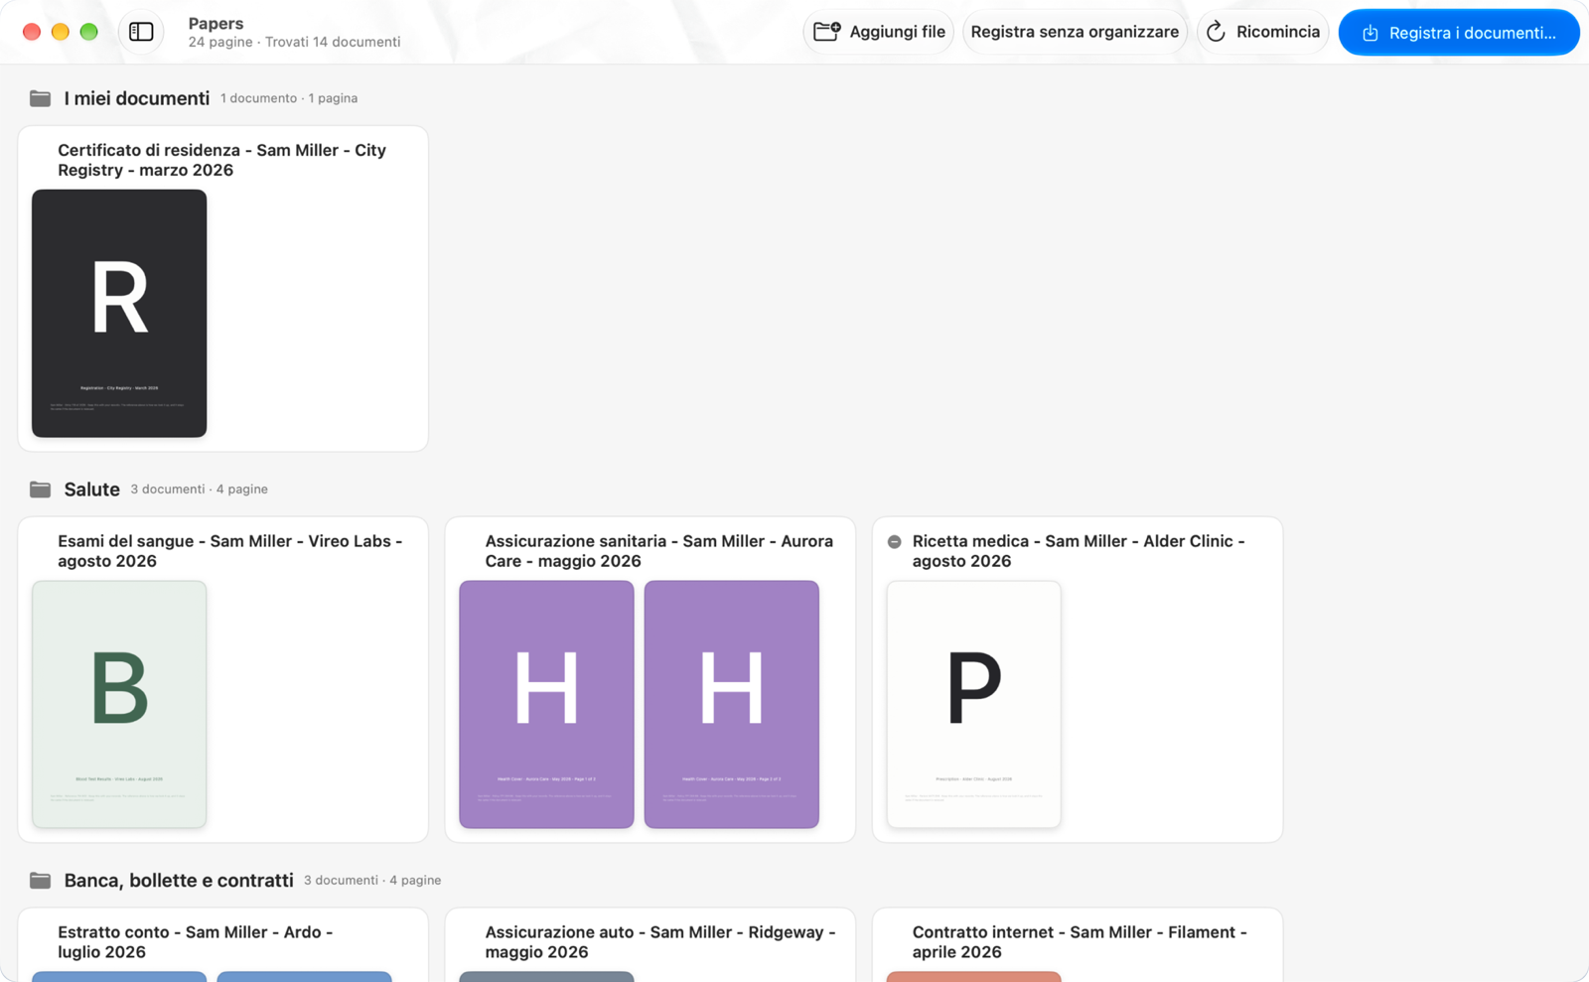Click the Esami del sangue document title

(x=229, y=551)
